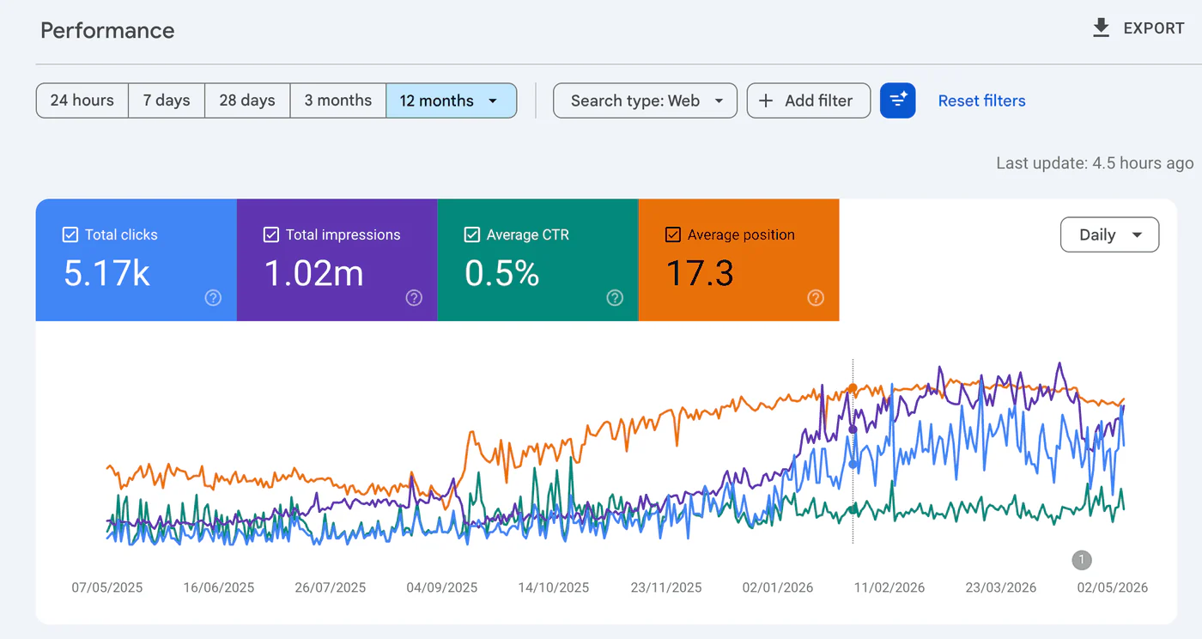Click the EXPORT button label
The height and width of the screenshot is (639, 1202).
click(1154, 28)
